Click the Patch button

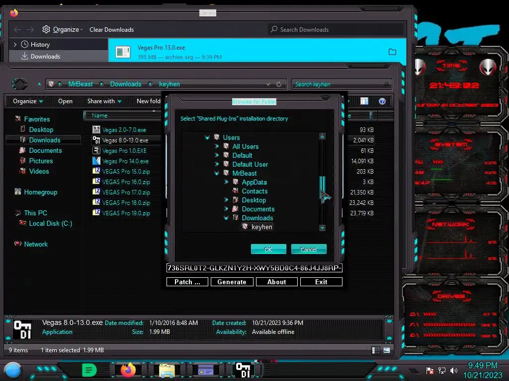click(x=187, y=282)
